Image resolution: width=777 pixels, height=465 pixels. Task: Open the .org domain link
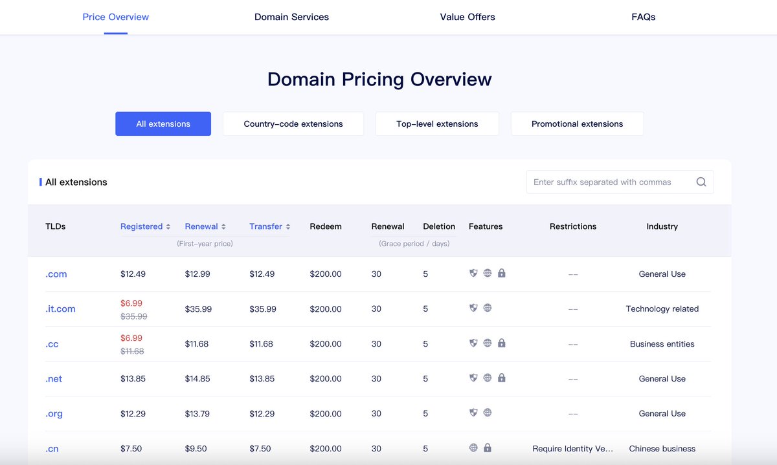click(x=54, y=414)
